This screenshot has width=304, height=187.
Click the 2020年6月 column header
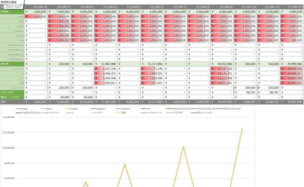(x=152, y=7)
